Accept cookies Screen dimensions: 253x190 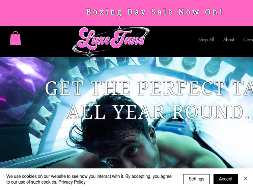(x=226, y=179)
